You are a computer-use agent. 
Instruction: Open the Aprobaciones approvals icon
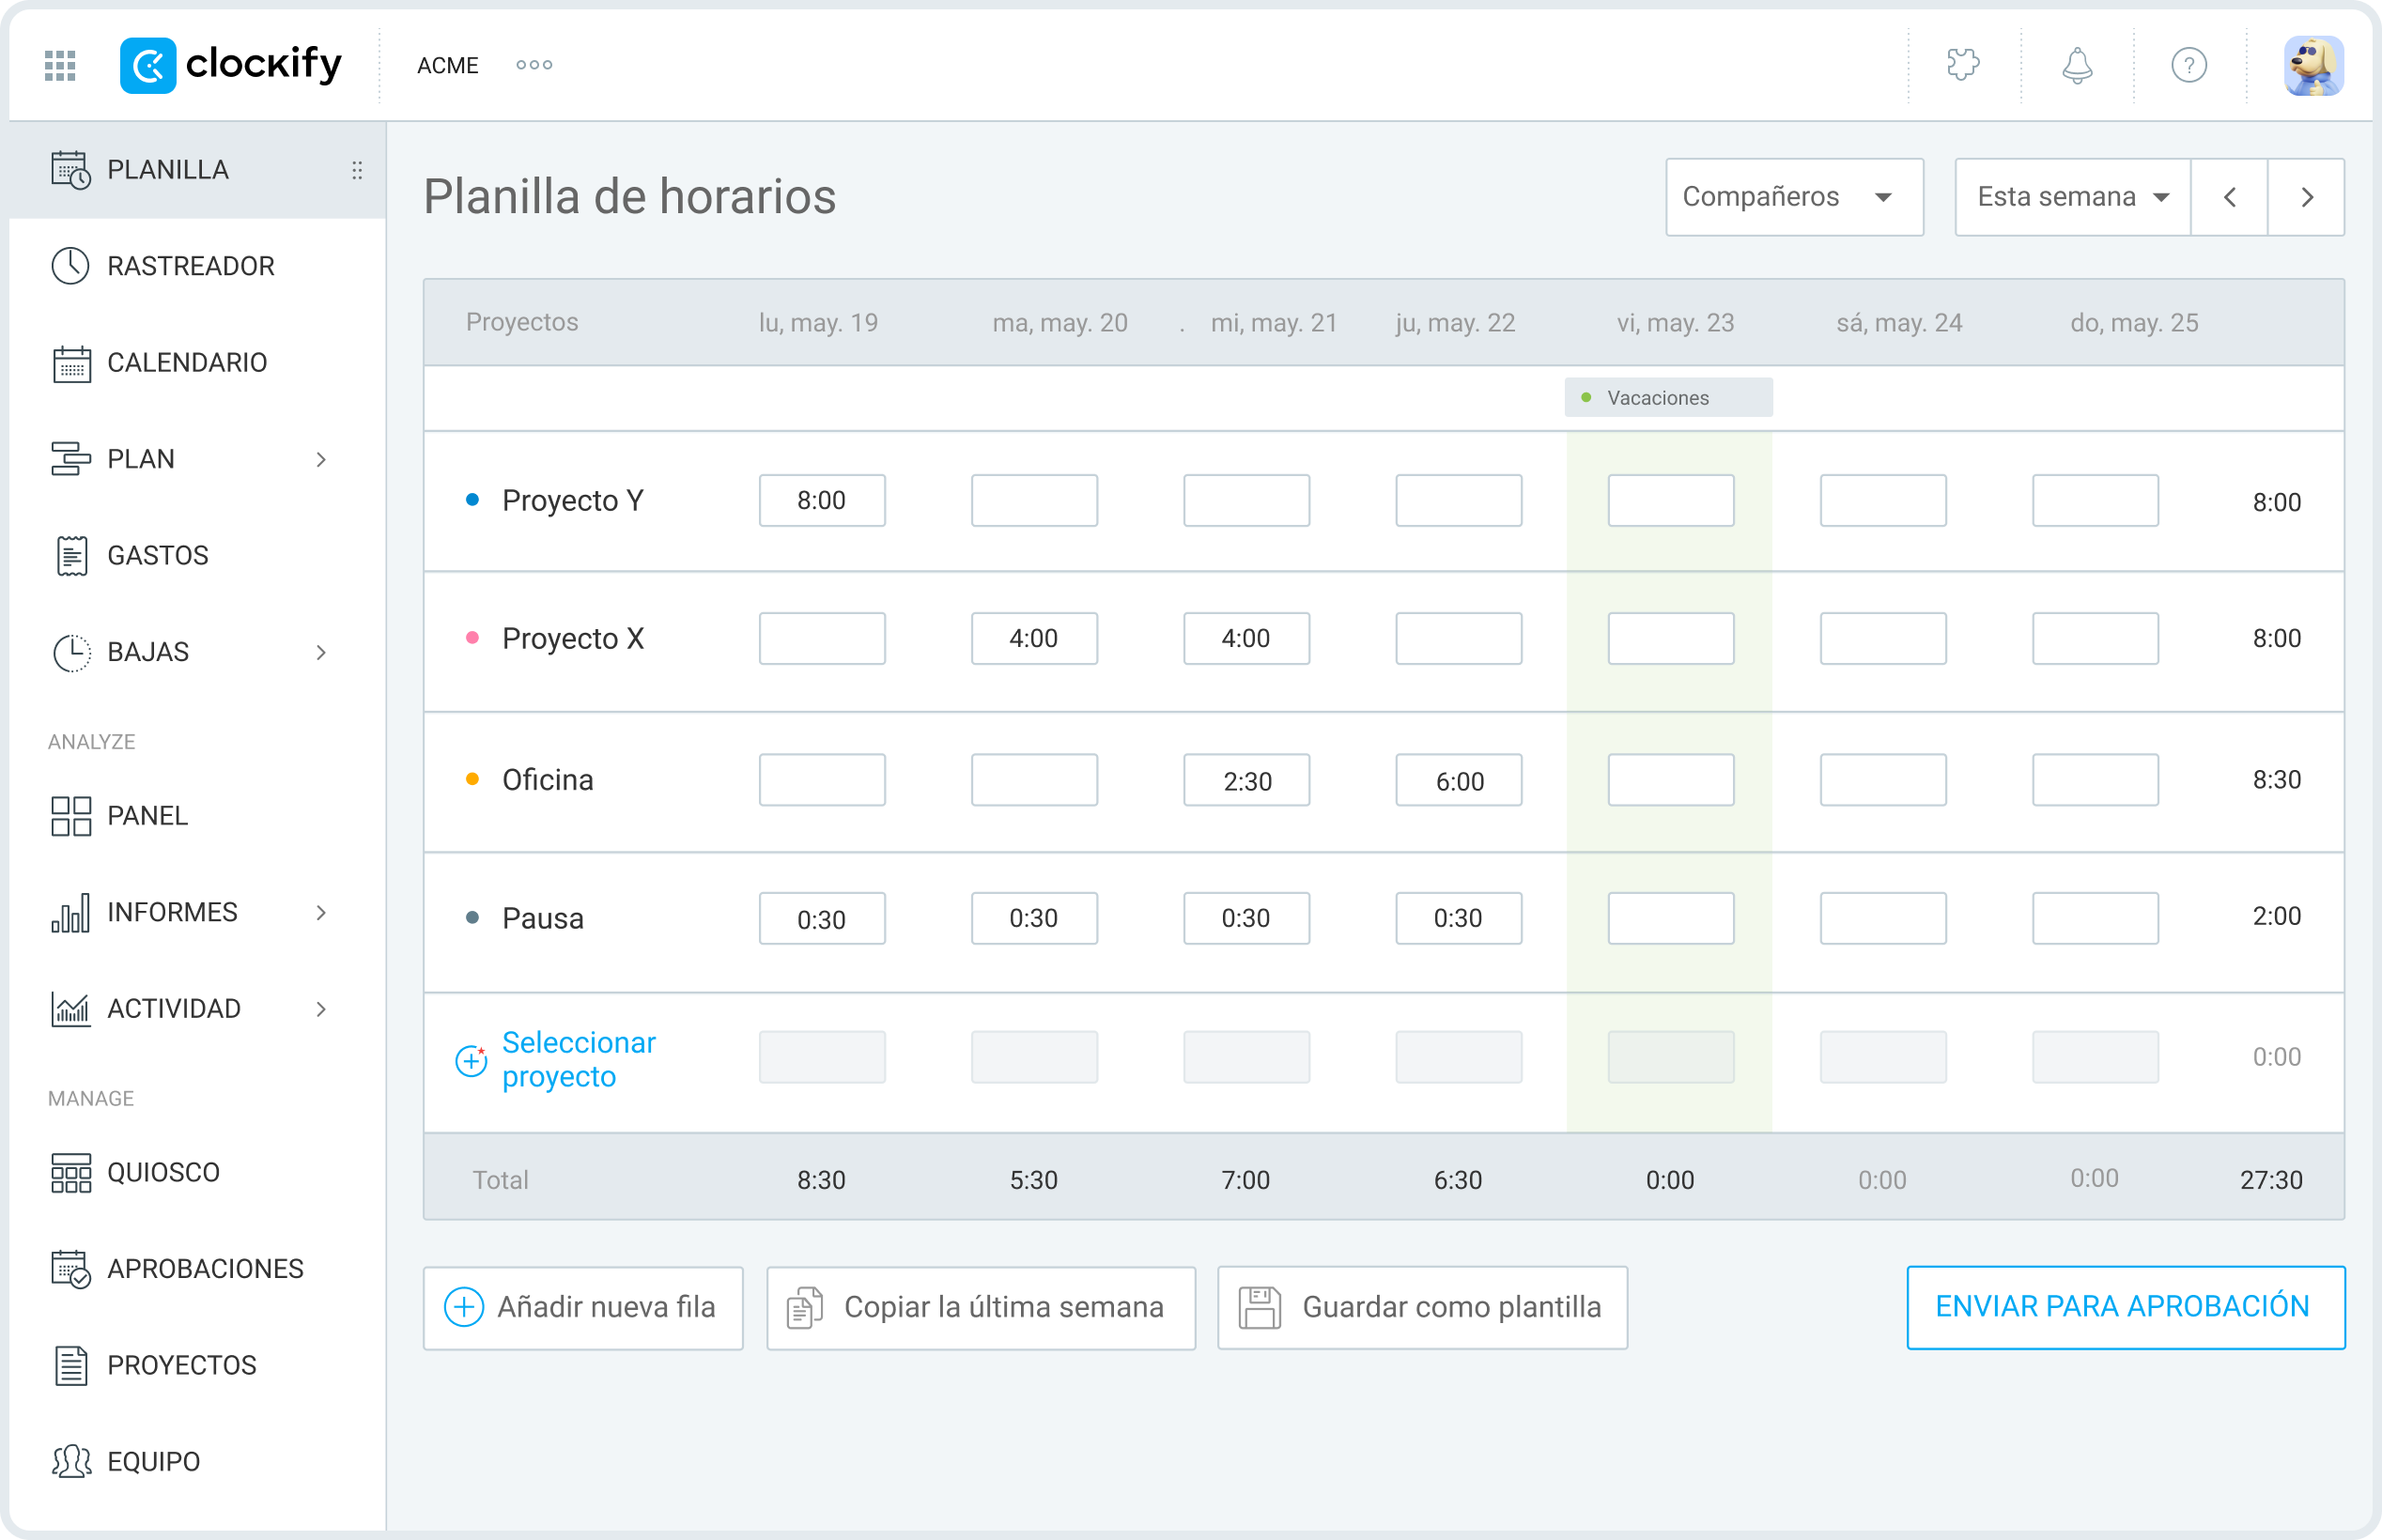[70, 1268]
